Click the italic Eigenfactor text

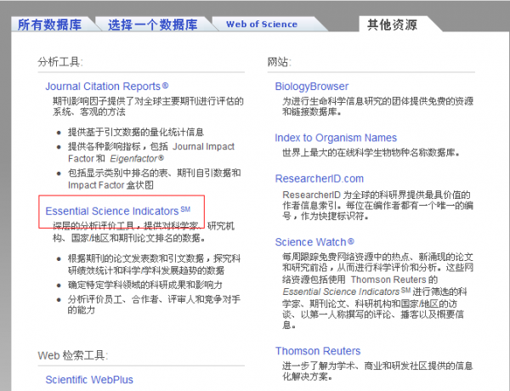(x=137, y=158)
